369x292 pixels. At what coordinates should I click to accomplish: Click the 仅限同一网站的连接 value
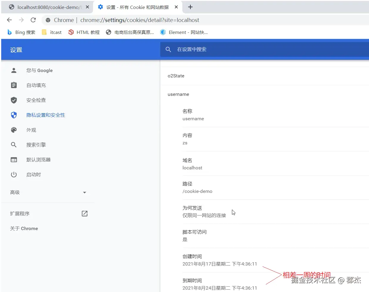coord(204,215)
